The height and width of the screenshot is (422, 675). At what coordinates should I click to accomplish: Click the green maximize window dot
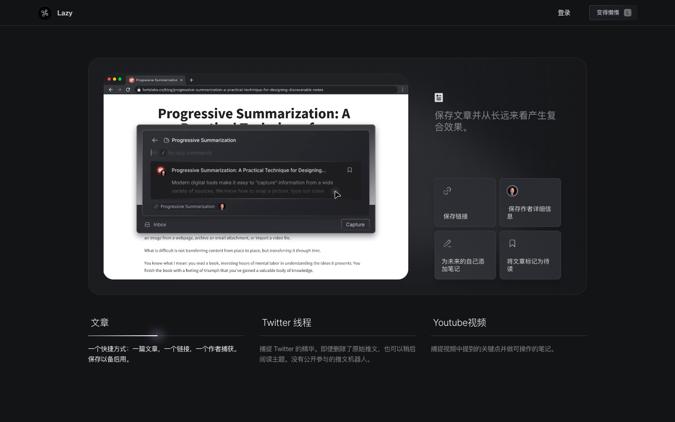point(120,79)
